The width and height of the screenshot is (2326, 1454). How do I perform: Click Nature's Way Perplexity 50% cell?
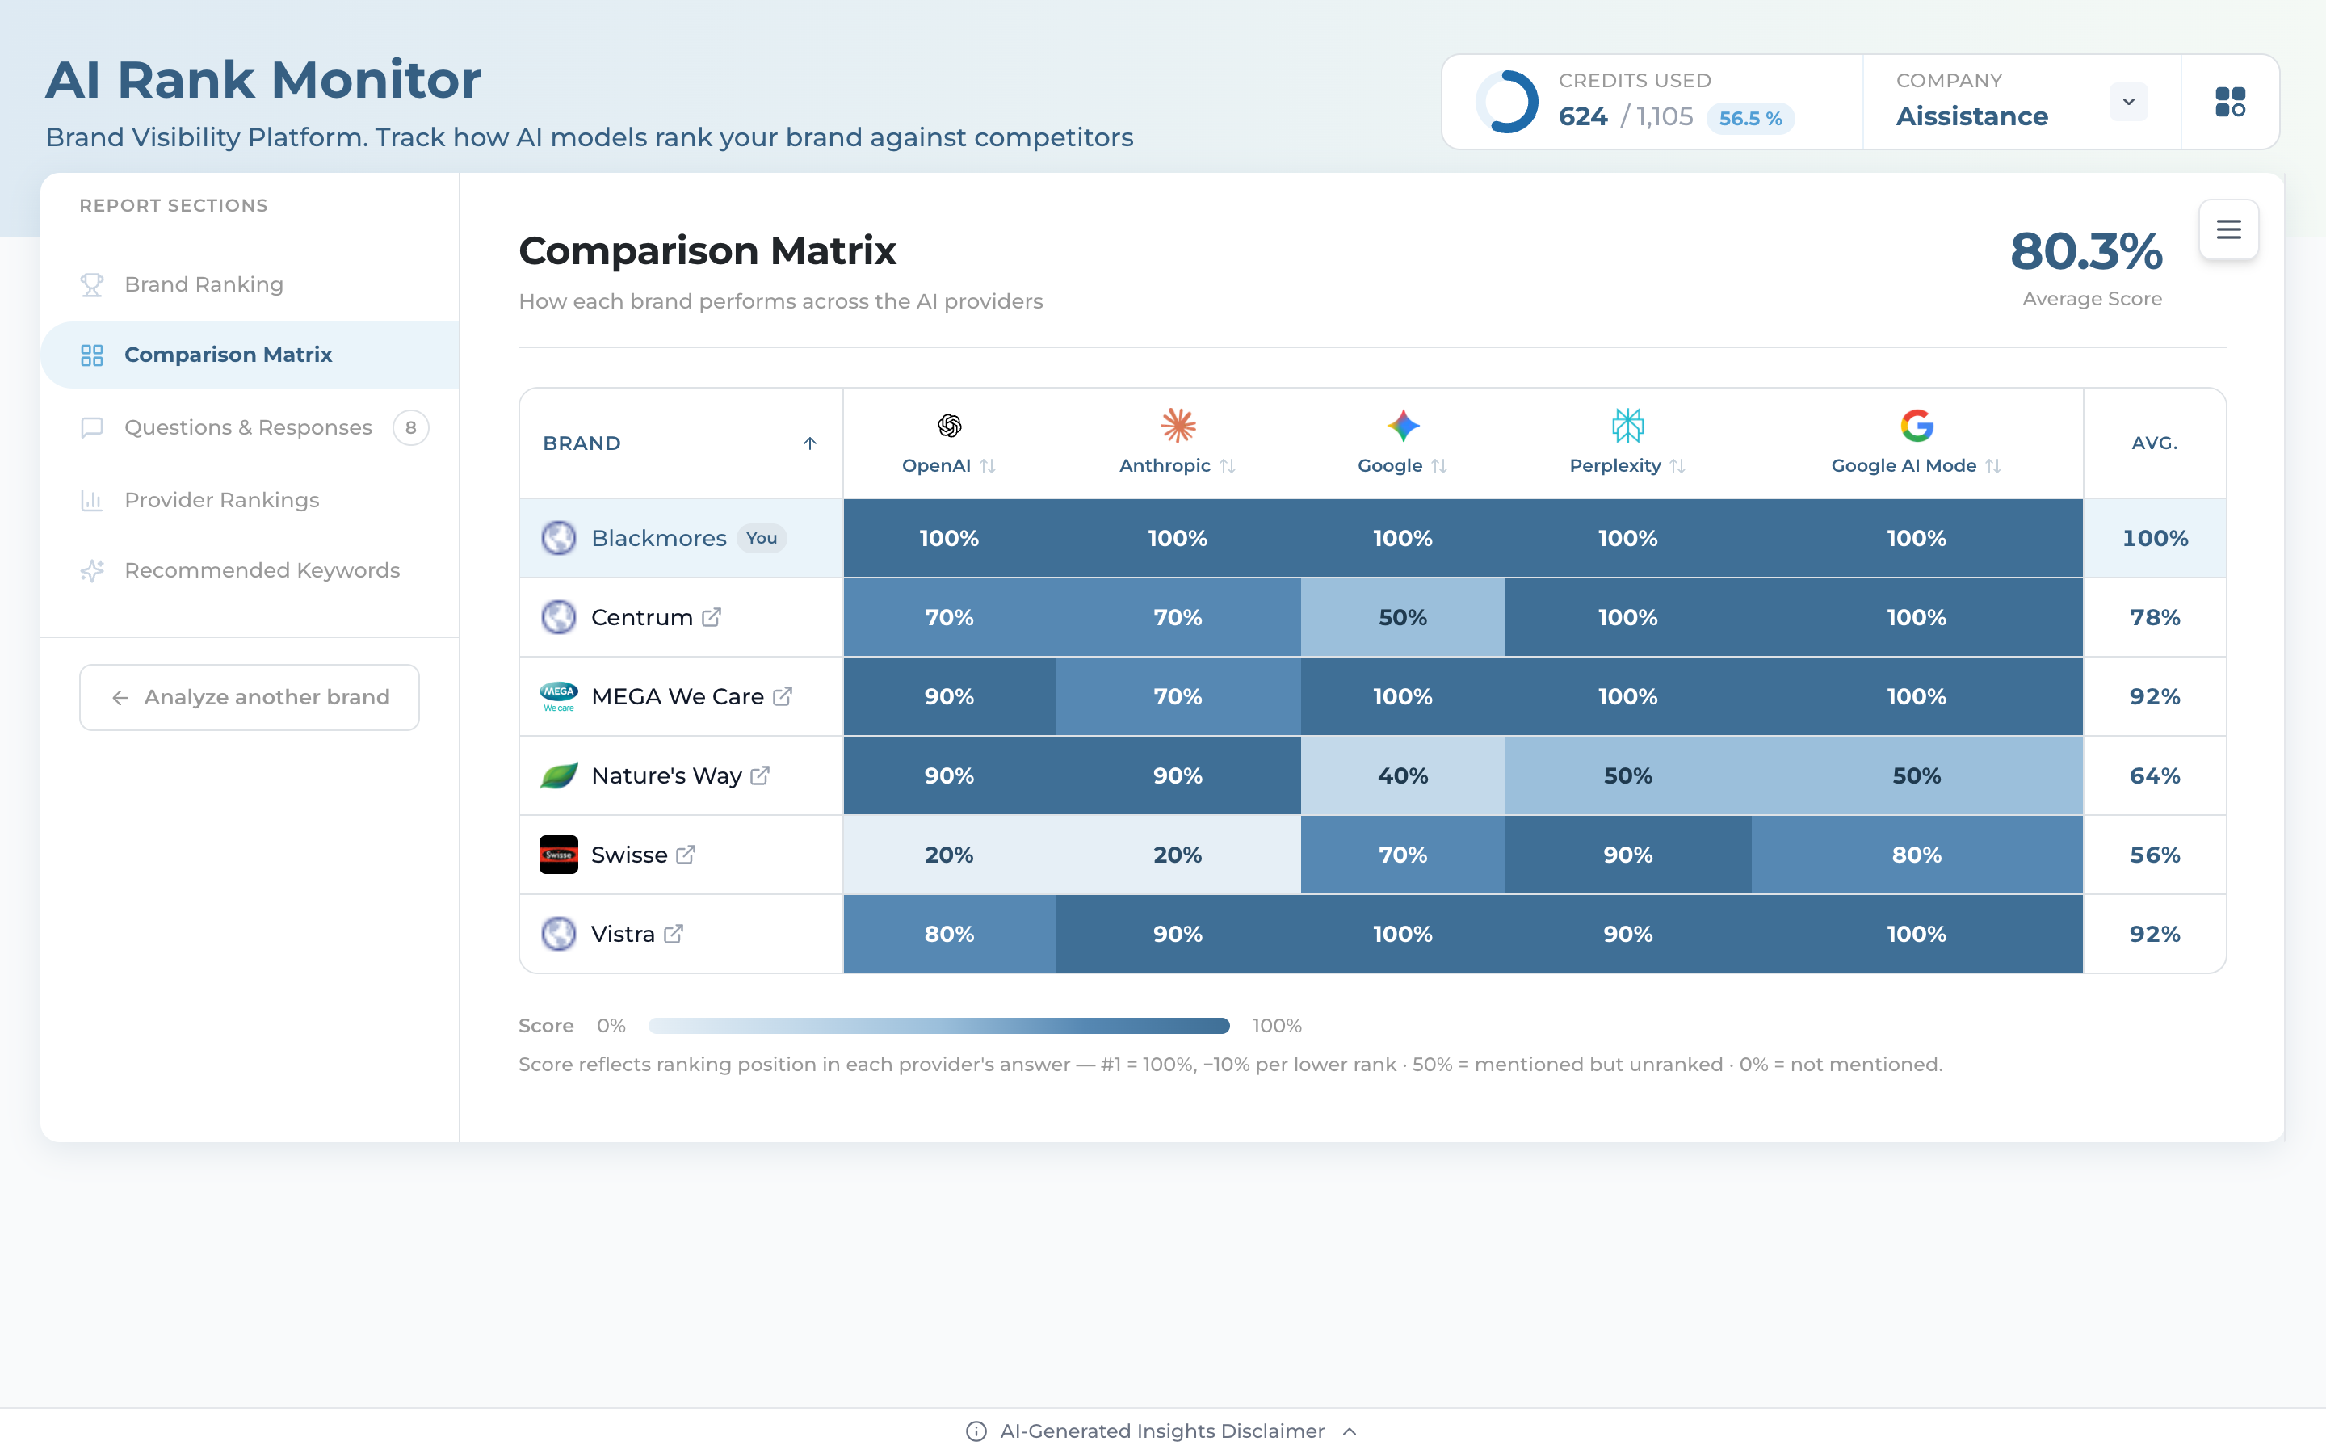click(1627, 775)
